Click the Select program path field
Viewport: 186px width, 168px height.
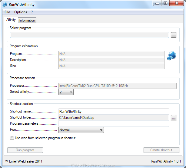(89, 35)
